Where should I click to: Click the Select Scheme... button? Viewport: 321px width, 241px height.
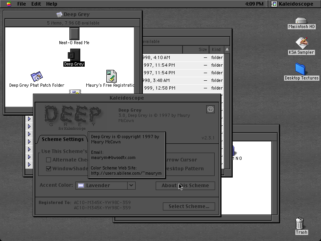point(189,206)
